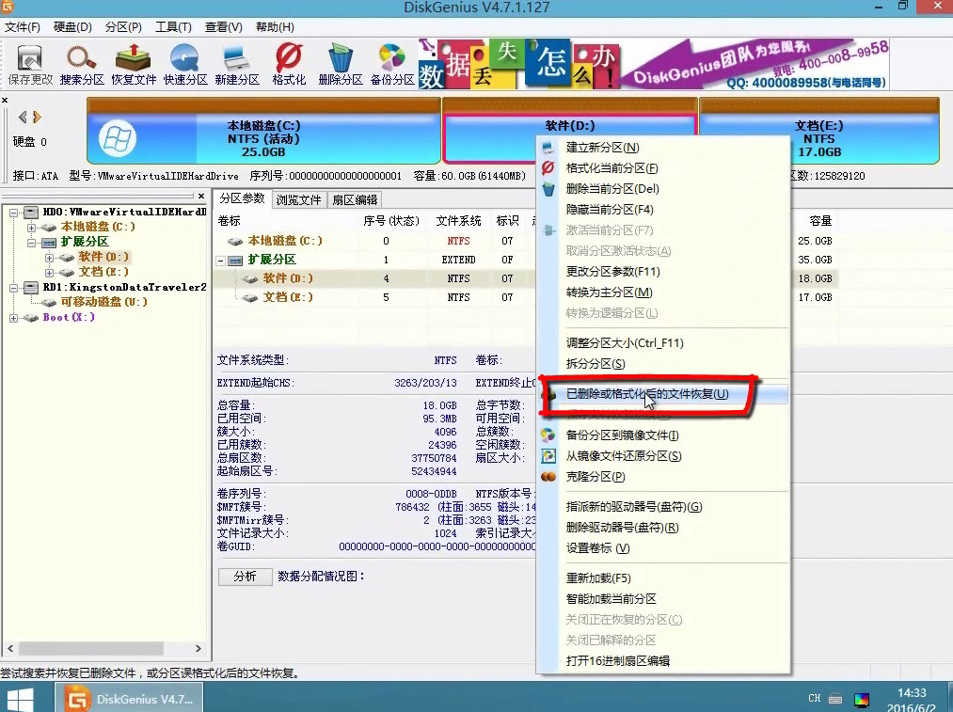Start 快速分区 quick partition
This screenshot has width=953, height=712.
(185, 64)
